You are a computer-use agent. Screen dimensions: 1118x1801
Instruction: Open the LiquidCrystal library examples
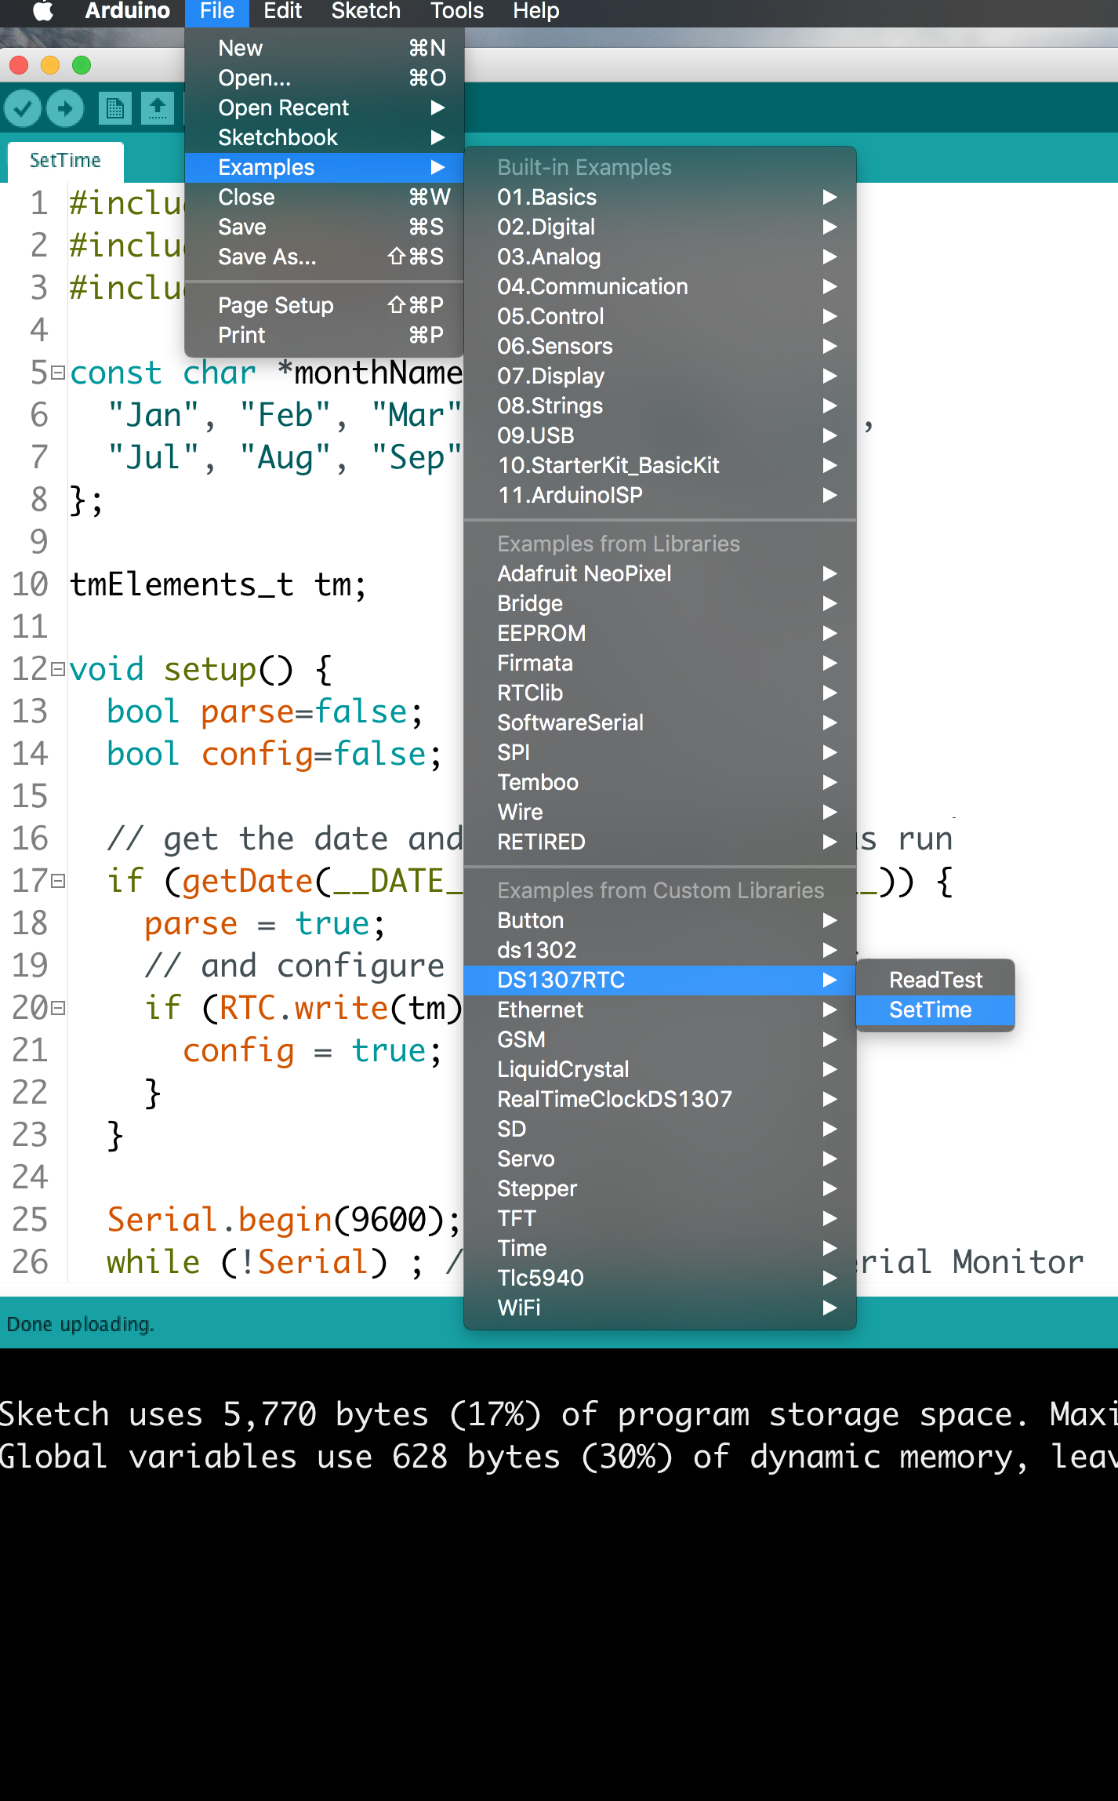pos(660,1069)
